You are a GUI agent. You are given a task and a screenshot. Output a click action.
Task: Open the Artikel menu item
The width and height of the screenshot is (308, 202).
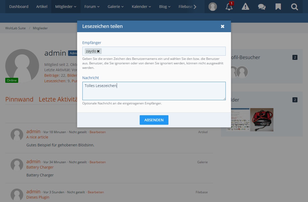pyautogui.click(x=42, y=7)
